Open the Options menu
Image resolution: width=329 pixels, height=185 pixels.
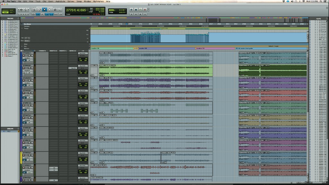[71, 1]
